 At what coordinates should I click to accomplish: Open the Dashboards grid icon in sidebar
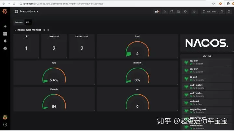(x=5, y=34)
